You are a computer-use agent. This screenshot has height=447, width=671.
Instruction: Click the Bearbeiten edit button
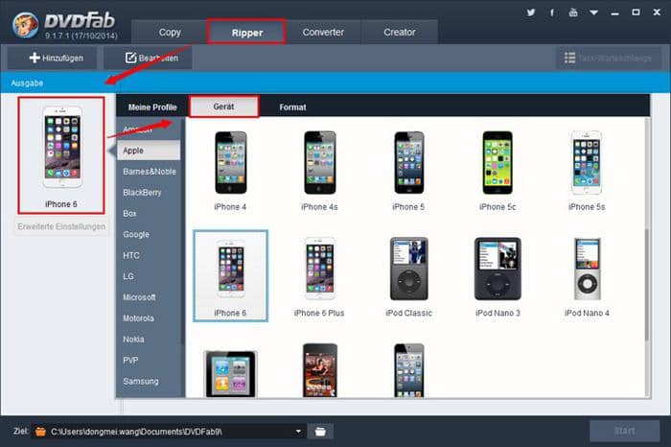[x=148, y=58]
